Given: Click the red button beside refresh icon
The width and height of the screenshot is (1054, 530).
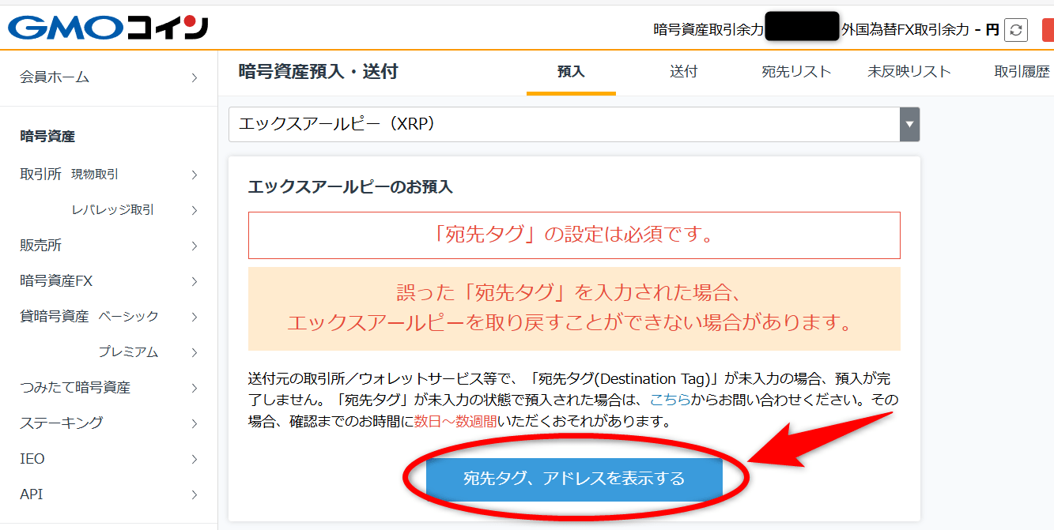Looking at the screenshot, I should pyautogui.click(x=1048, y=30).
